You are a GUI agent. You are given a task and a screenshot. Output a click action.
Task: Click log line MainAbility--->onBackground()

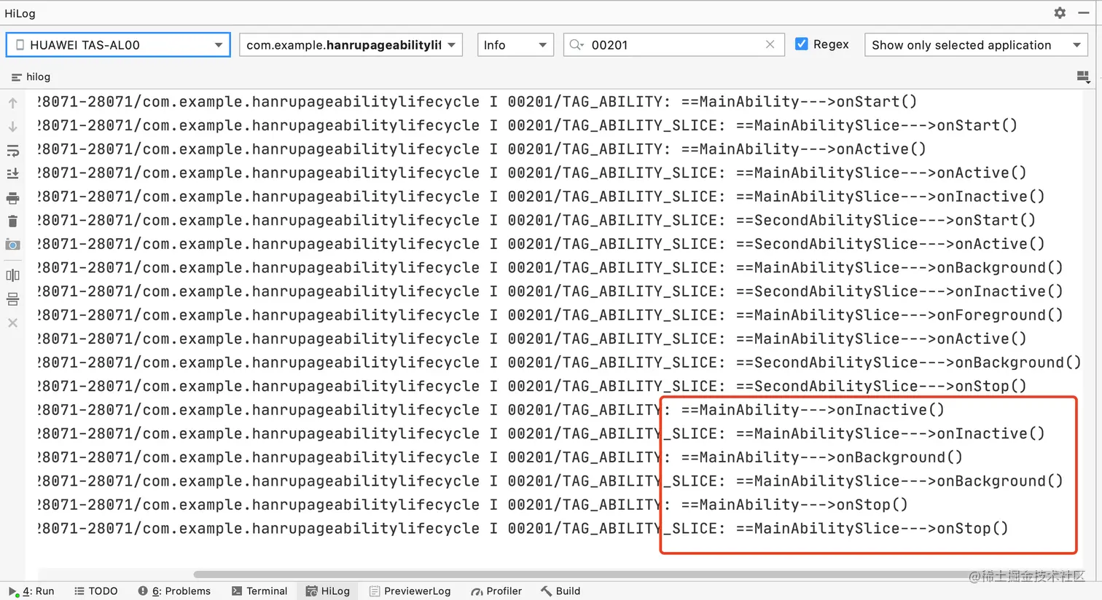click(x=500, y=457)
